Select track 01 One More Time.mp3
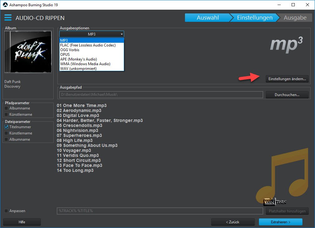Image resolution: width=315 pixels, height=228 pixels. [82, 105]
